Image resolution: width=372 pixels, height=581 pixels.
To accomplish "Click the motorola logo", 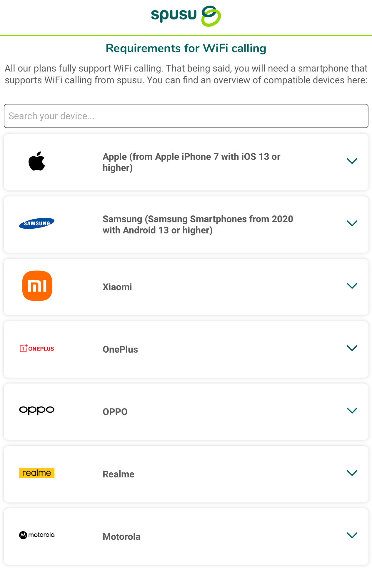I will (37, 535).
